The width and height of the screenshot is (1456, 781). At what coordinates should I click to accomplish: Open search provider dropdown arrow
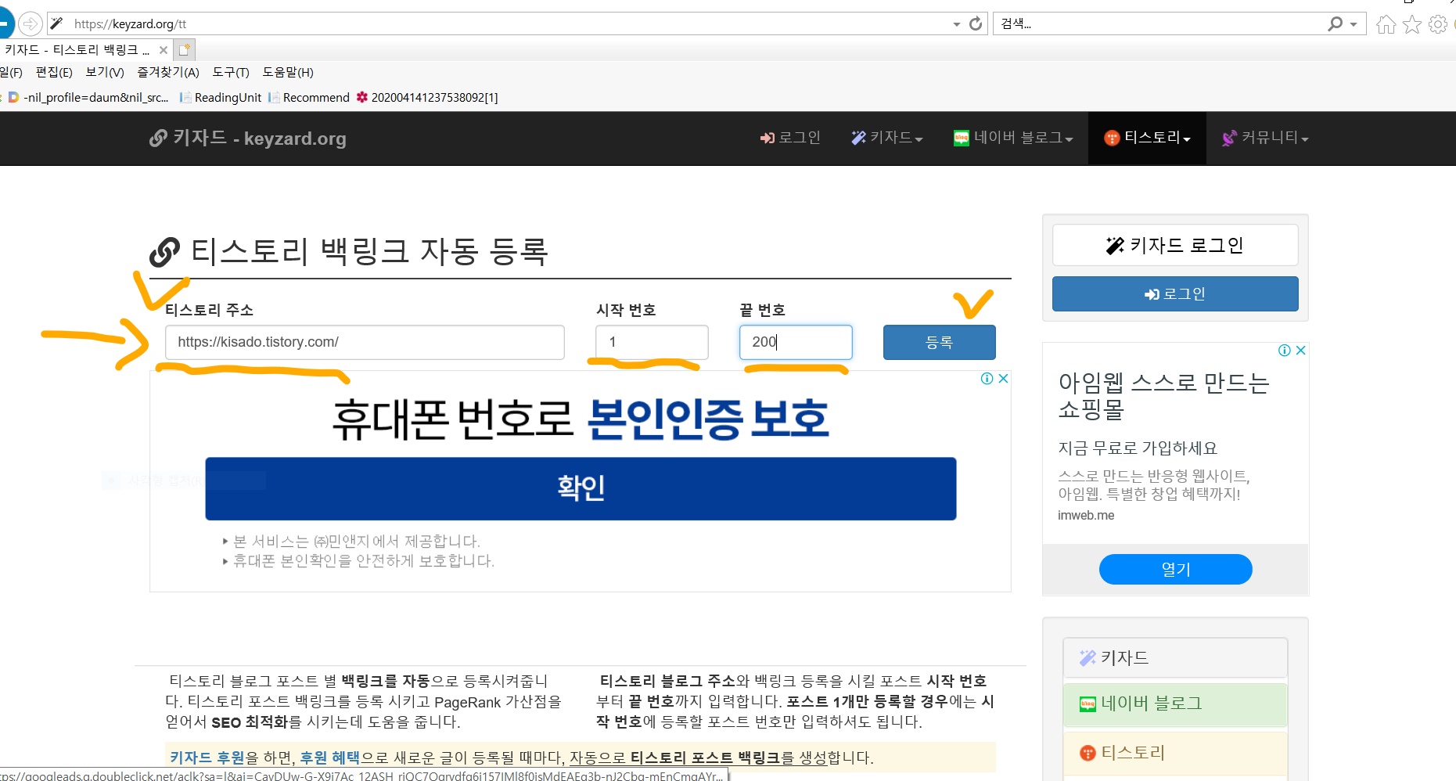point(1354,24)
